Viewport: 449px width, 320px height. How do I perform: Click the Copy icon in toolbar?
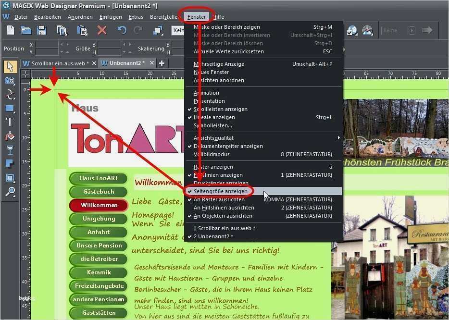coord(62,30)
